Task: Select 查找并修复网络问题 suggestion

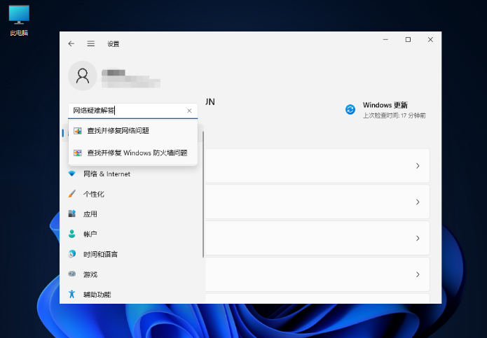Action: [x=118, y=131]
